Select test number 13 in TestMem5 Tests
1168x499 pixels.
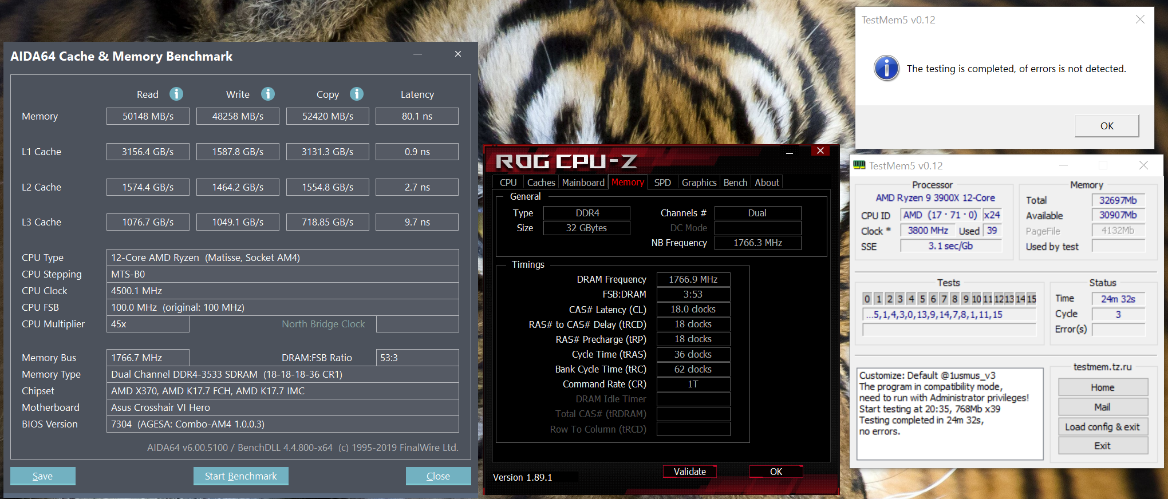click(1009, 299)
